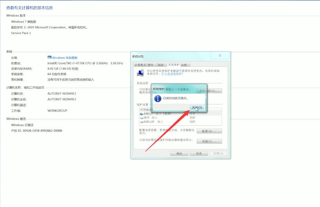Switch to the 计算机名 tab
The image size is (320, 207).
[x=140, y=65]
